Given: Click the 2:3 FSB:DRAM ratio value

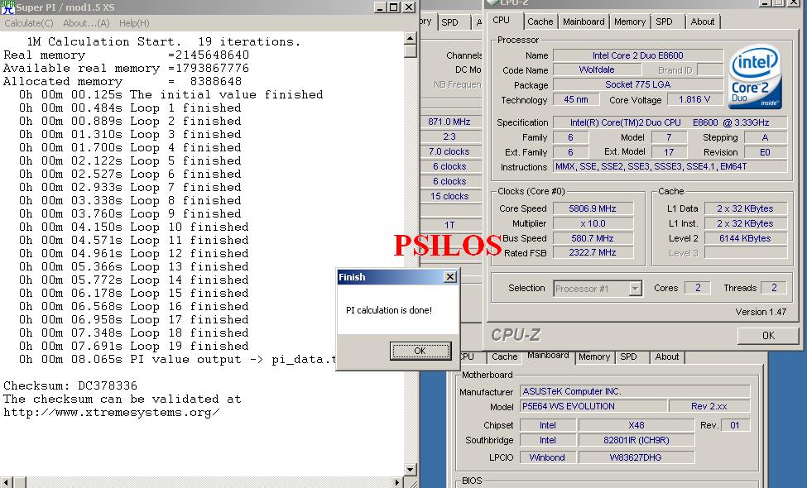Looking at the screenshot, I should [x=449, y=136].
